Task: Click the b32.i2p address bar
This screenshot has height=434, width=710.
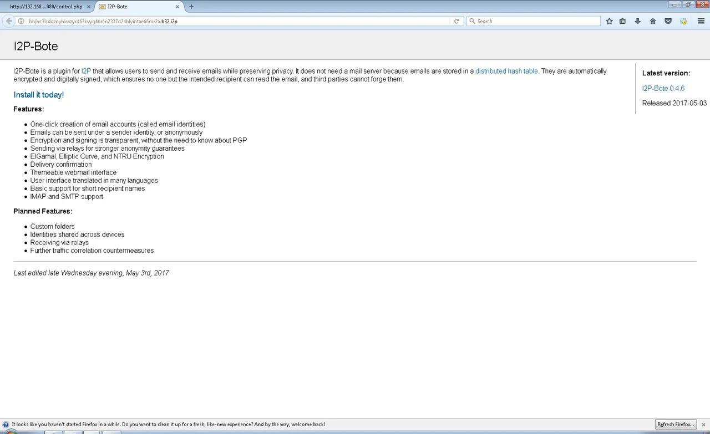Action: tap(239, 21)
